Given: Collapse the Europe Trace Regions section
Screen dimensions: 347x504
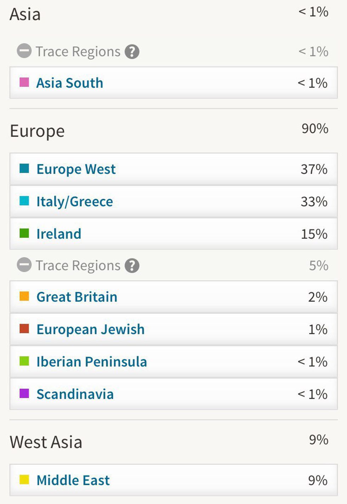Looking at the screenshot, I should [x=24, y=265].
